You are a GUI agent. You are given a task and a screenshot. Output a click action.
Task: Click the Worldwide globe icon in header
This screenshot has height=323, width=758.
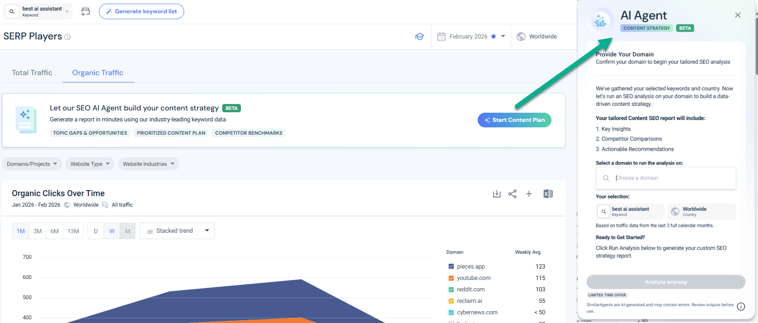[521, 37]
